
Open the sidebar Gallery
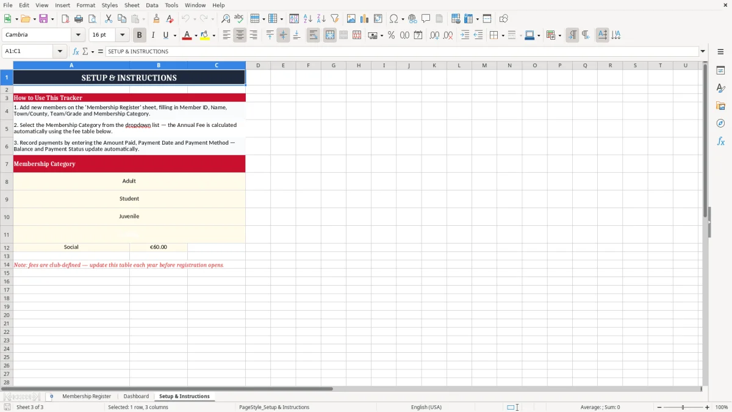point(720,106)
